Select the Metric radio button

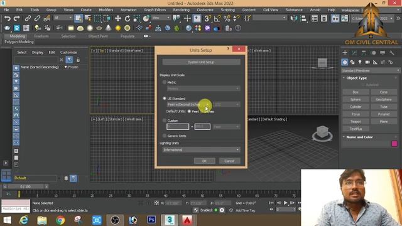[x=165, y=82]
